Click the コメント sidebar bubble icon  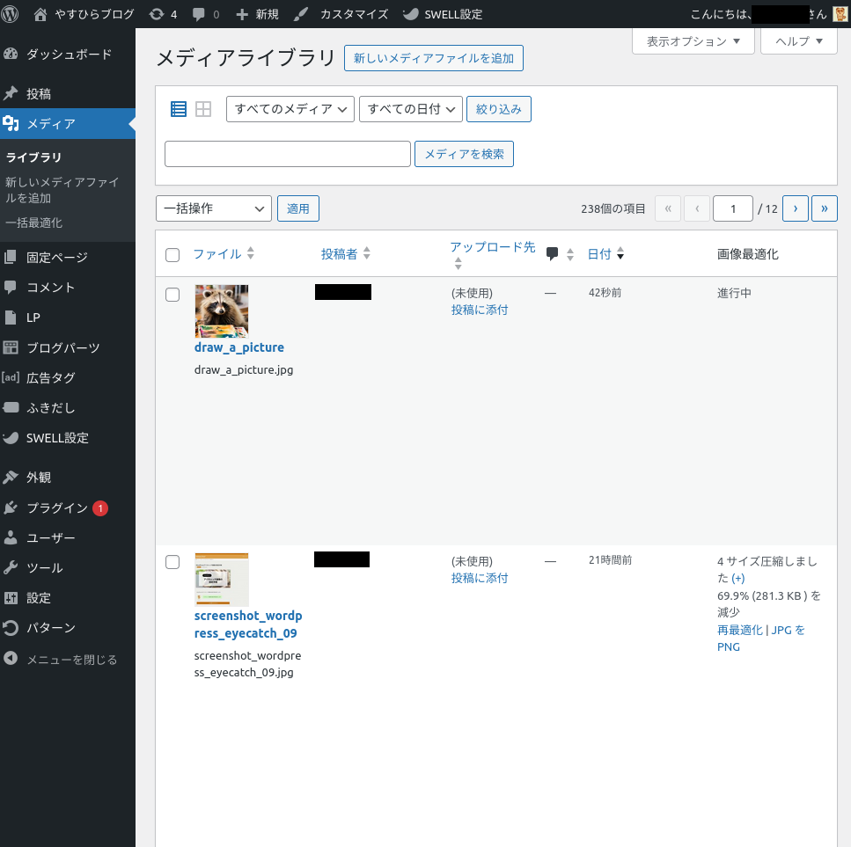pos(11,288)
